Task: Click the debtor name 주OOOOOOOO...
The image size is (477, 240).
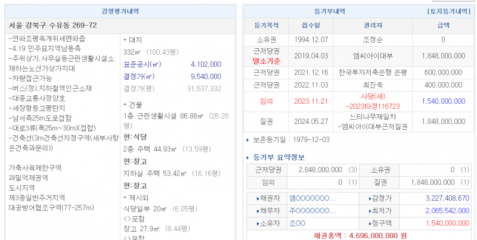Action: (x=312, y=210)
